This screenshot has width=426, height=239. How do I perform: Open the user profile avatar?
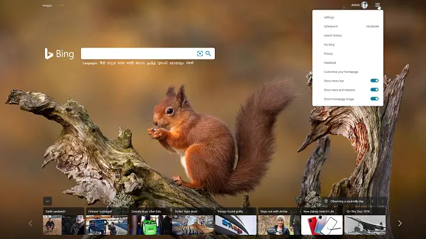click(x=365, y=5)
